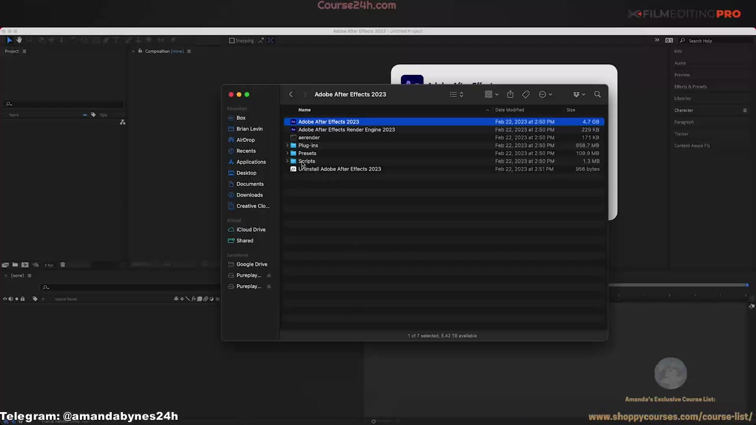Click the Finder search magnifier
This screenshot has height=425, width=756.
[597, 94]
